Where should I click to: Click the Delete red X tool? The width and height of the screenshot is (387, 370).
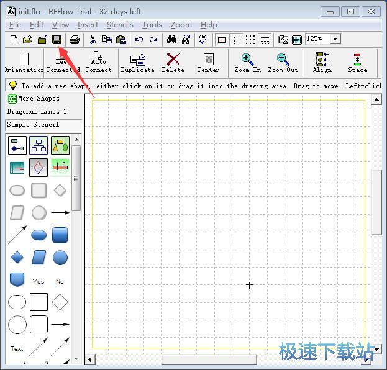click(x=173, y=63)
